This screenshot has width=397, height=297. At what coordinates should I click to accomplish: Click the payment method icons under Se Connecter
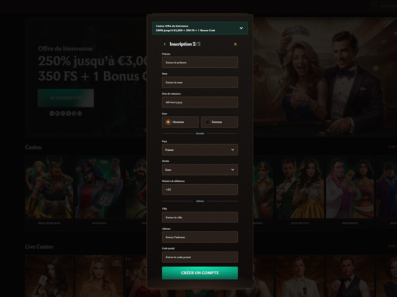66,113
